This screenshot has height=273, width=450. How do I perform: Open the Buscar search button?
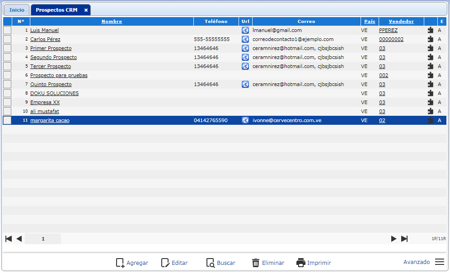point(220,263)
